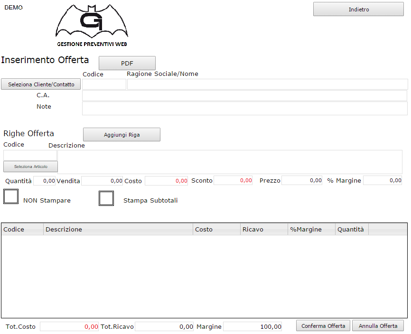
Task: Click the Tot.Costo label
Action: click(20, 327)
